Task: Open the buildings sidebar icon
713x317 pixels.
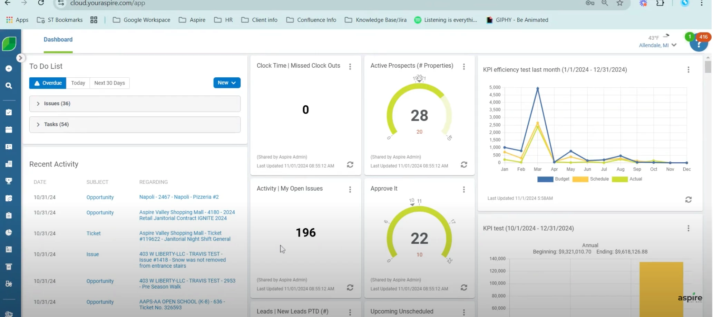Action: (x=9, y=164)
